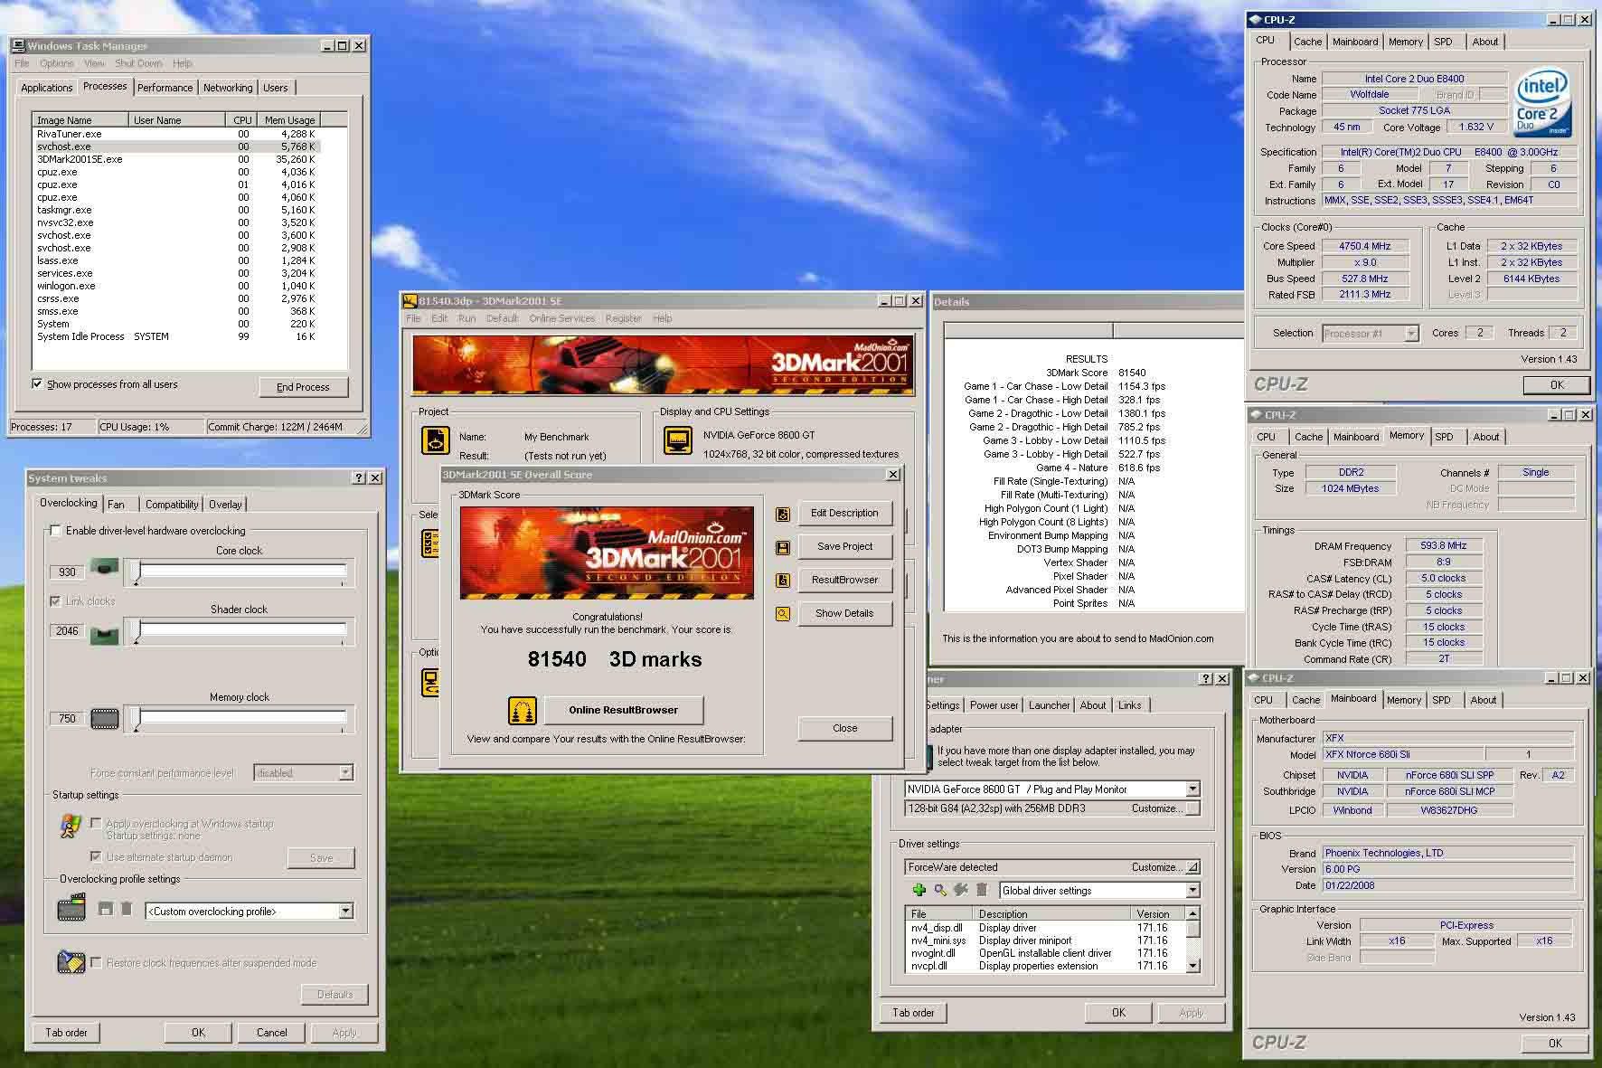This screenshot has height=1068, width=1602.
Task: Toggle the Link clocks checkbox
Action: (x=55, y=600)
